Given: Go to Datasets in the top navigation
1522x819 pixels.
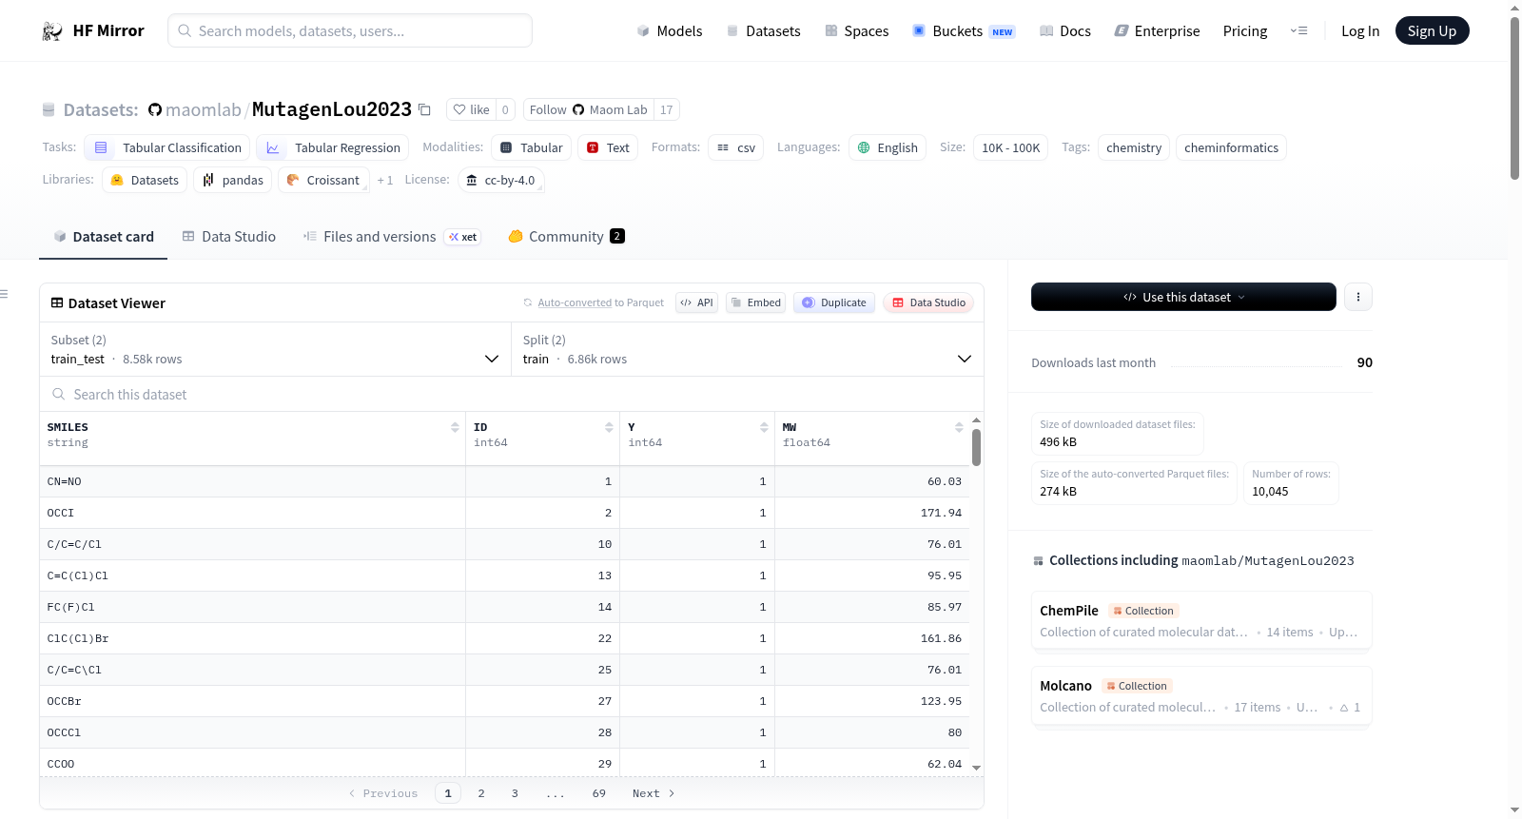Looking at the screenshot, I should 764,31.
